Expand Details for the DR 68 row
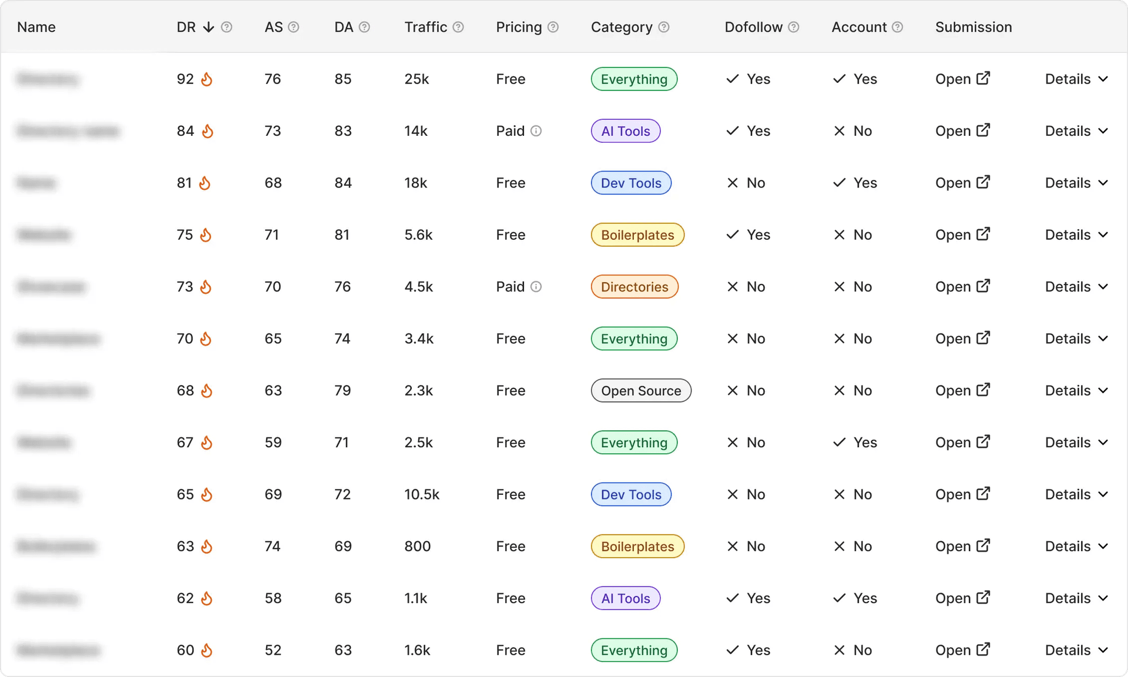1128x677 pixels. coord(1076,390)
